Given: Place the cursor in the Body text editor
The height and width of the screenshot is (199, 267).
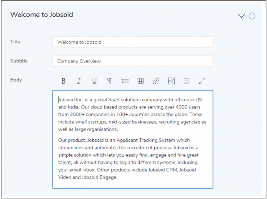Looking at the screenshot, I should (x=133, y=139).
